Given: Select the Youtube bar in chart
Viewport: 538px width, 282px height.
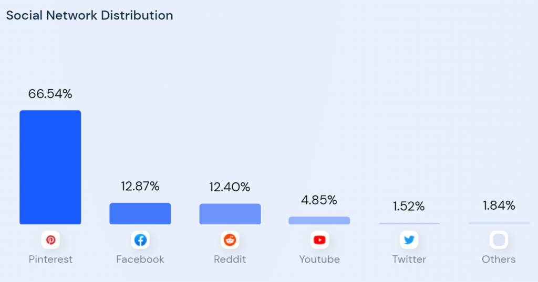Looking at the screenshot, I should (319, 220).
